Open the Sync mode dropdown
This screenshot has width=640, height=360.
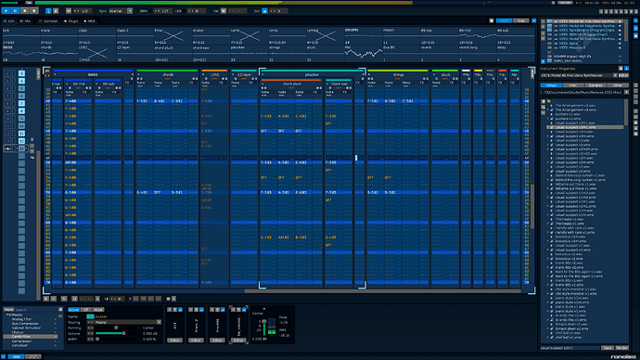click(x=121, y=11)
